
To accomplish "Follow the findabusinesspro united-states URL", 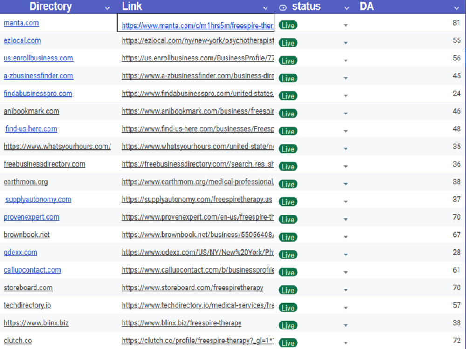I will (198, 94).
